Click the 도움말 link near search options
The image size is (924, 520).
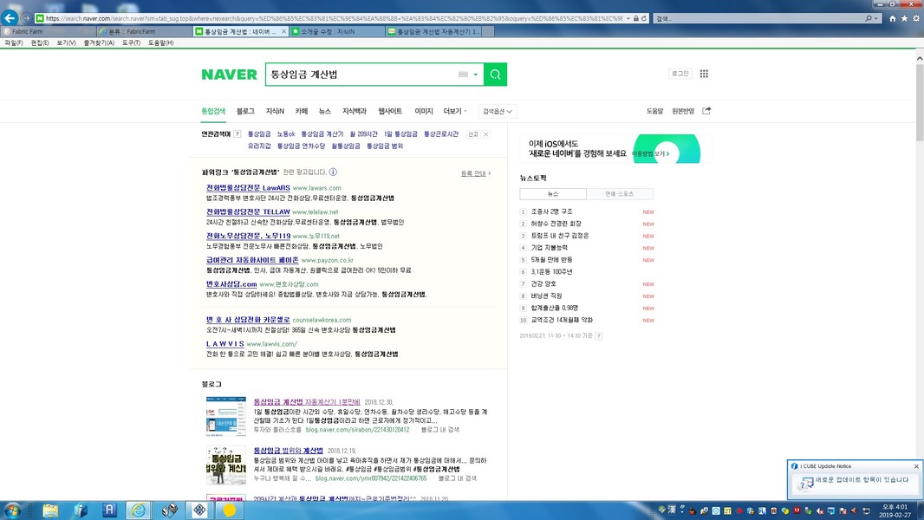pyautogui.click(x=654, y=111)
